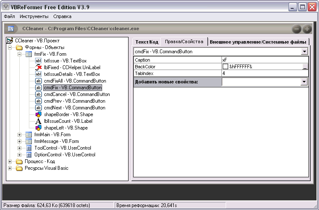319x210 pixels.
Task: Click the BackColor white color swatch
Action: pos(225,67)
